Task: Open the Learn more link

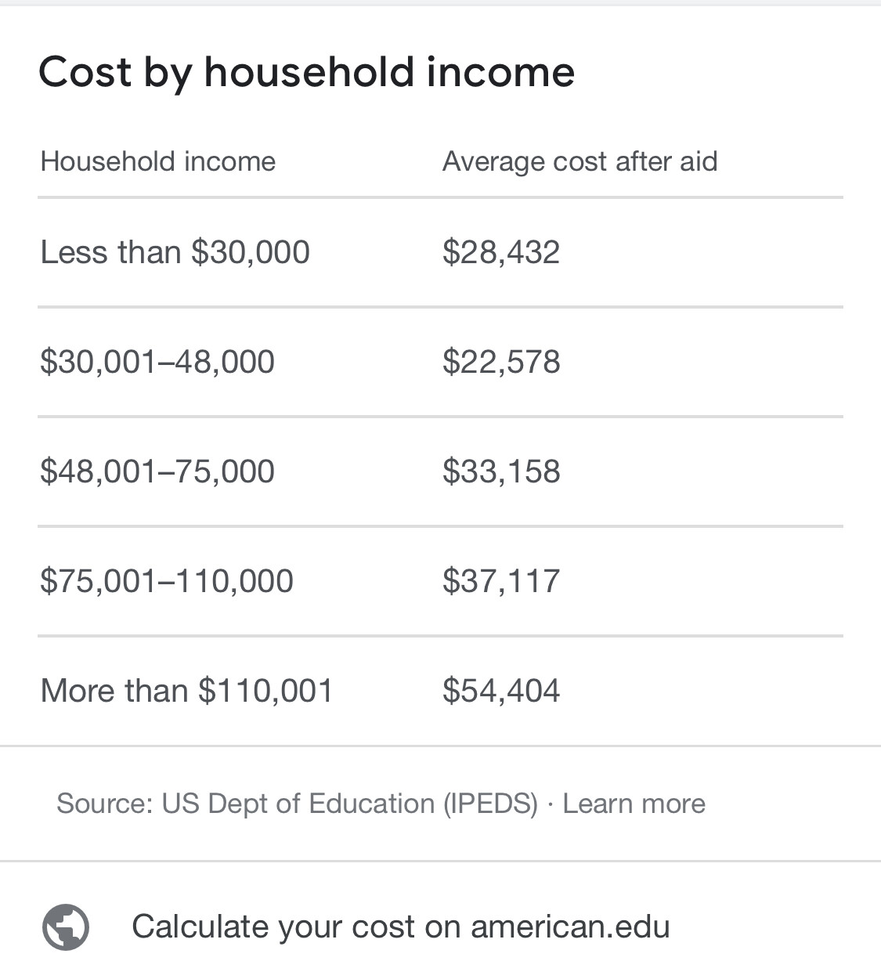Action: coord(634,804)
